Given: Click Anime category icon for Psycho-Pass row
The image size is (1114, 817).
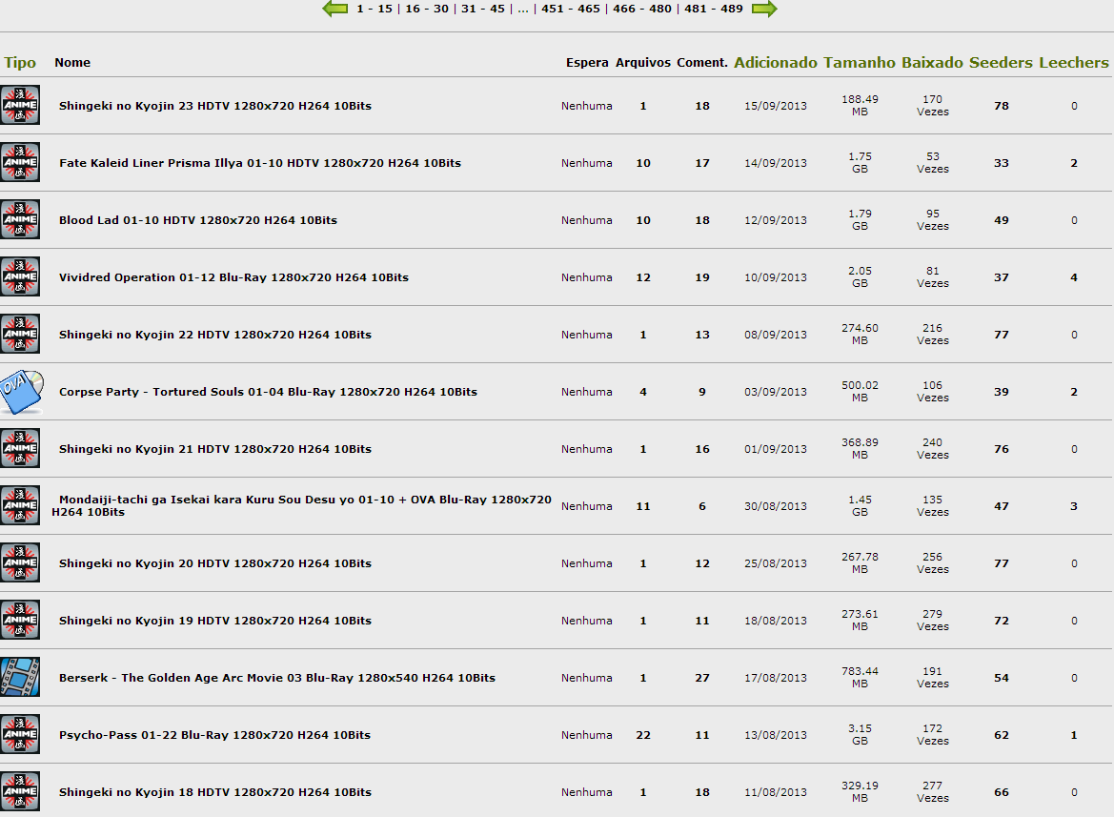Looking at the screenshot, I should [20, 734].
